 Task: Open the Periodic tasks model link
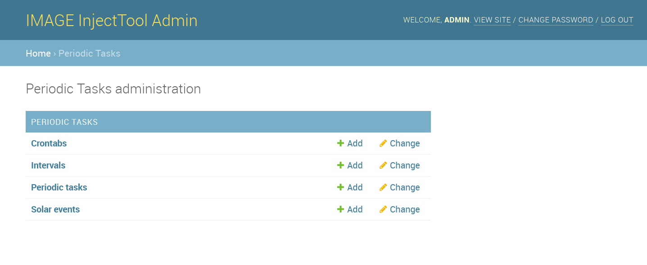pos(59,188)
